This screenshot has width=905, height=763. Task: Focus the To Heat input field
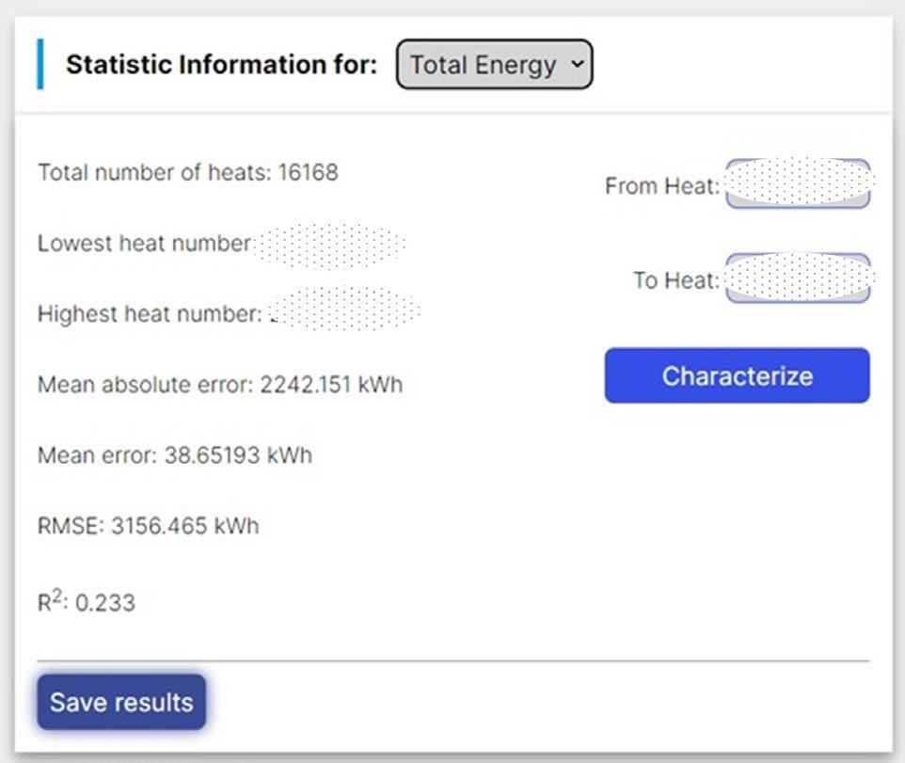[798, 278]
